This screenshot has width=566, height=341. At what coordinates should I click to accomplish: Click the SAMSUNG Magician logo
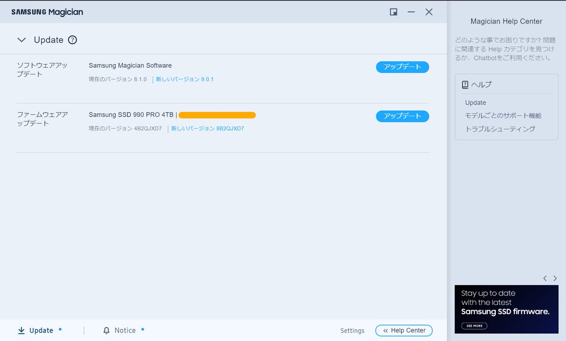47,12
